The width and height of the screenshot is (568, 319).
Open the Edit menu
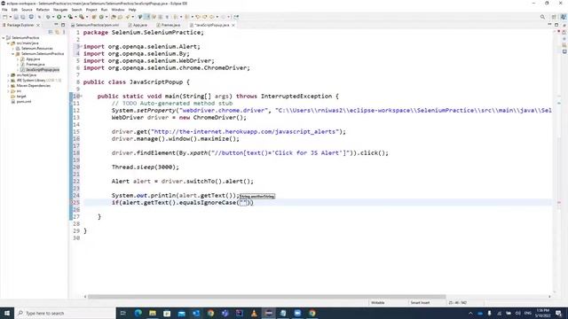(x=14, y=10)
